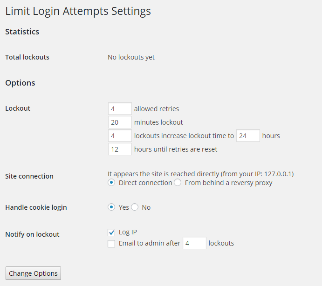Click the hours until retries reset field
The height and width of the screenshot is (286, 322).
(x=120, y=149)
